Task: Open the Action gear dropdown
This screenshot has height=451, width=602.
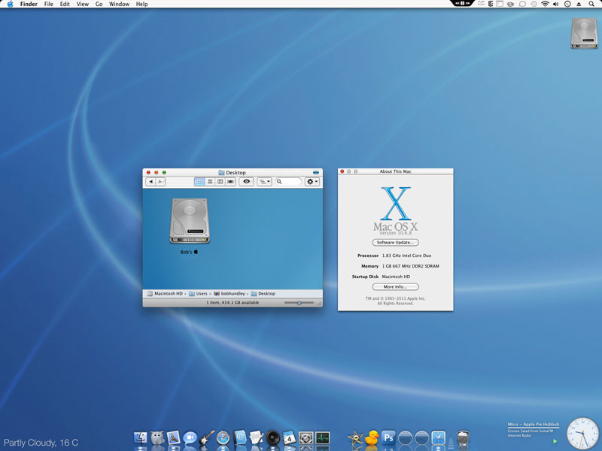Action: 312,182
